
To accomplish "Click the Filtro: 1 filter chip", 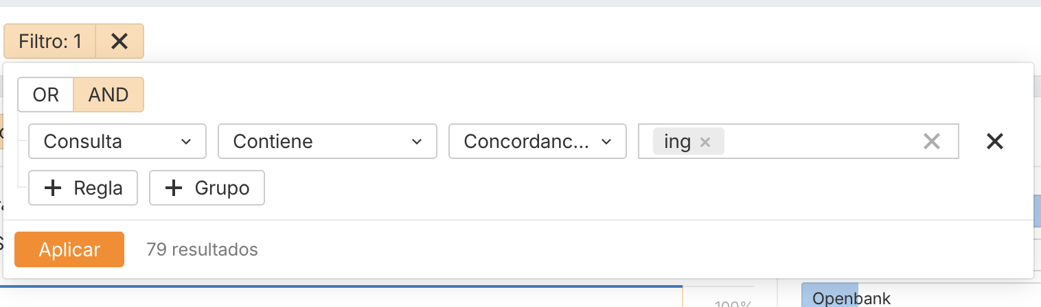I will 50,42.
